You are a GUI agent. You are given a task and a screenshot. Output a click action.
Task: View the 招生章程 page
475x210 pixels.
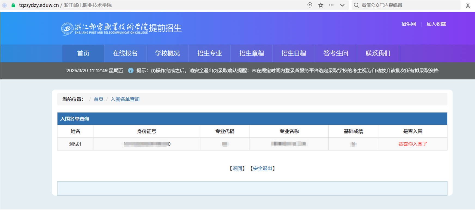[251, 53]
